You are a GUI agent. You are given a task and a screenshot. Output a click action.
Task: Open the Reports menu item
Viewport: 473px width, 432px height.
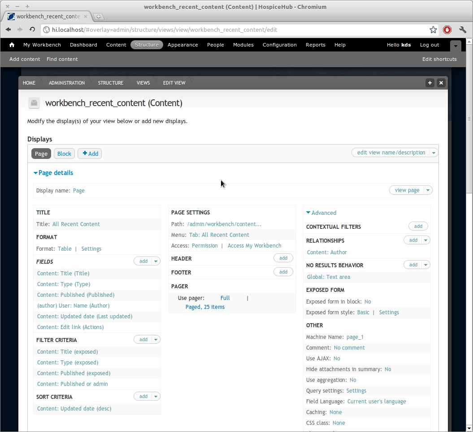[x=316, y=45]
